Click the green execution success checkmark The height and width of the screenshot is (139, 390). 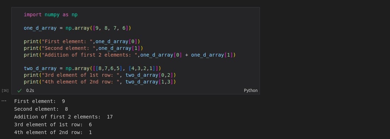[19, 91]
